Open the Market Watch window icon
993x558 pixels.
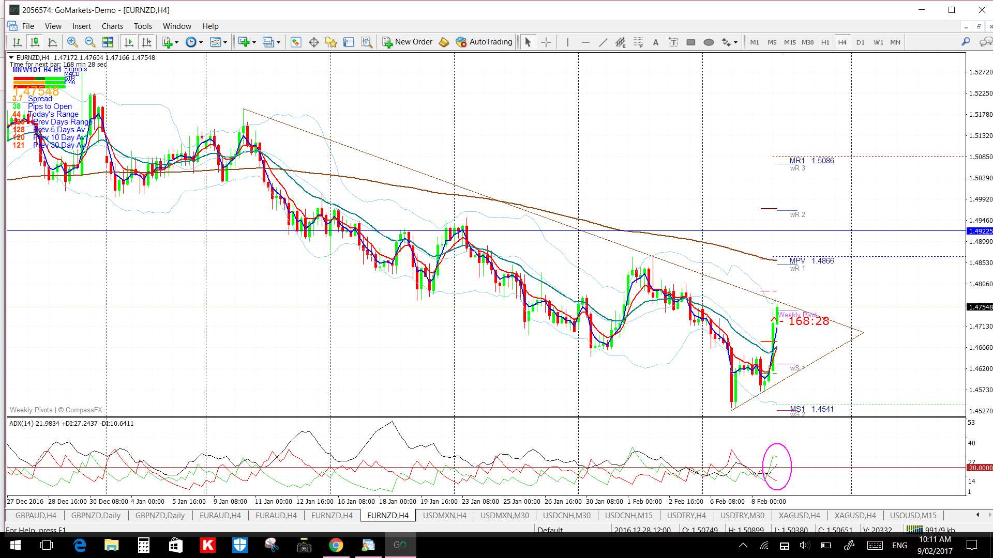(296, 42)
